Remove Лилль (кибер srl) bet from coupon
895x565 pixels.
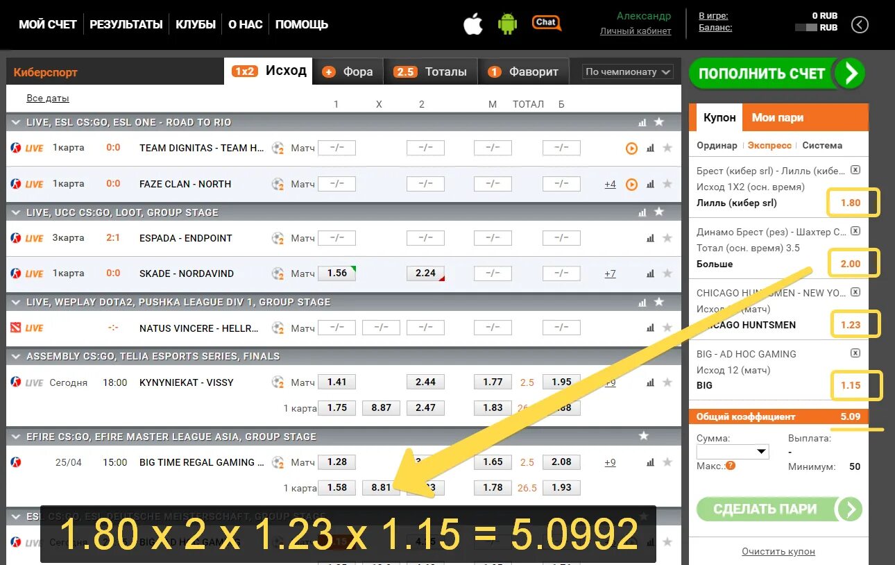tap(855, 169)
